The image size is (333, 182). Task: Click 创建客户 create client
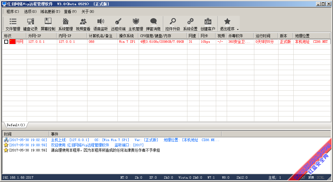pyautogui.click(x=208, y=24)
